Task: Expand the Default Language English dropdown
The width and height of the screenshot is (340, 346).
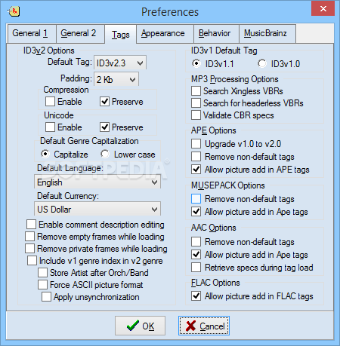Action: click(x=97, y=182)
